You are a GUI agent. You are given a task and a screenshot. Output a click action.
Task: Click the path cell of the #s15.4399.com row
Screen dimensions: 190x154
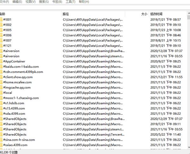pos(93,108)
